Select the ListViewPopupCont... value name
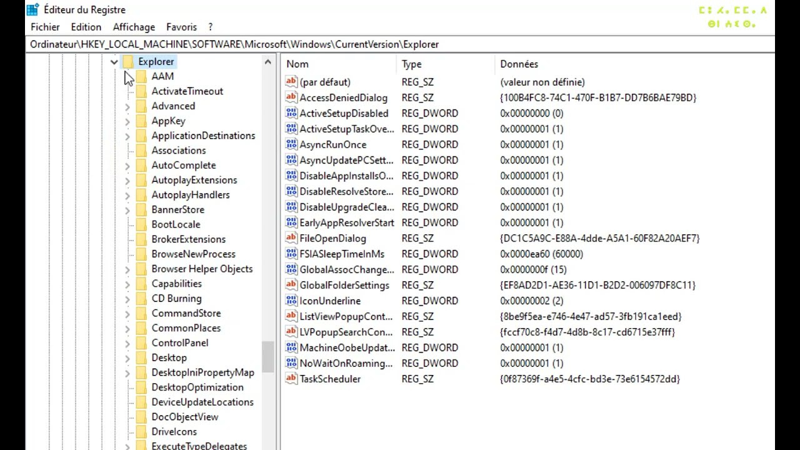800x450 pixels. [346, 316]
